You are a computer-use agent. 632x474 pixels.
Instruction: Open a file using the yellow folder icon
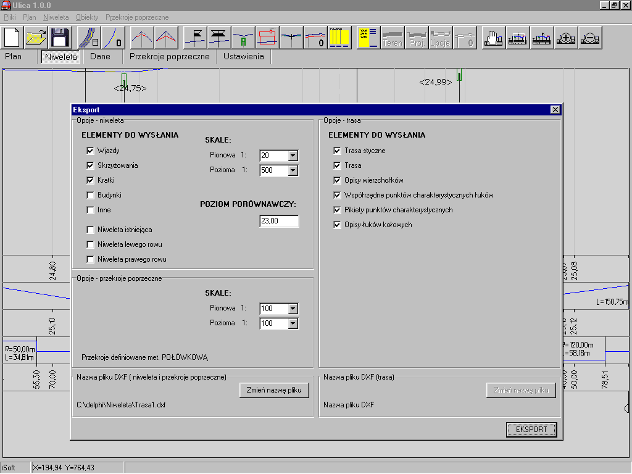[x=36, y=38]
